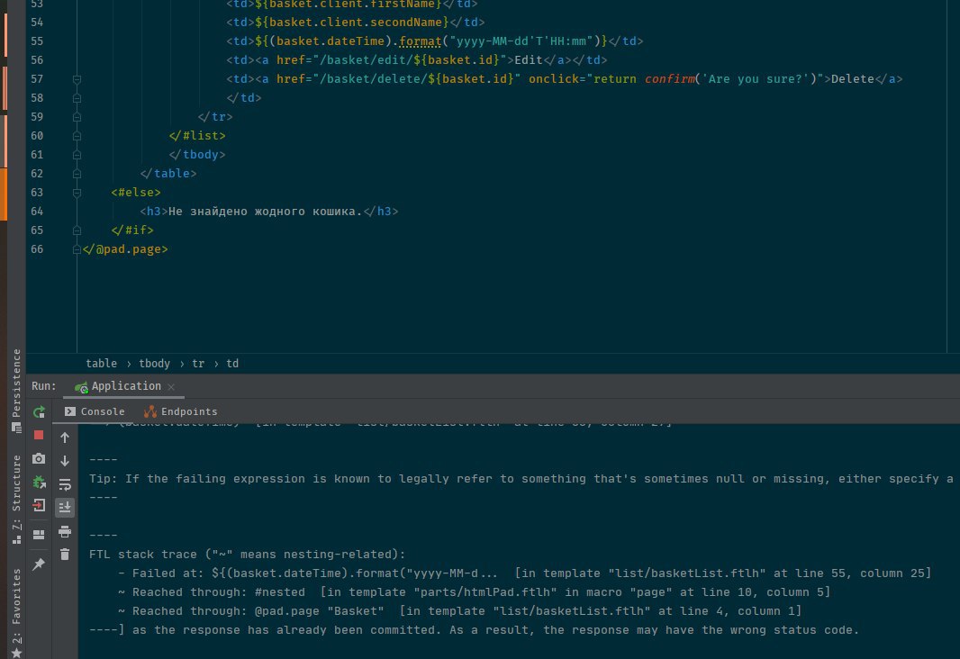This screenshot has width=960, height=659.
Task: Click the Structure tool window icon
Action: (16, 538)
